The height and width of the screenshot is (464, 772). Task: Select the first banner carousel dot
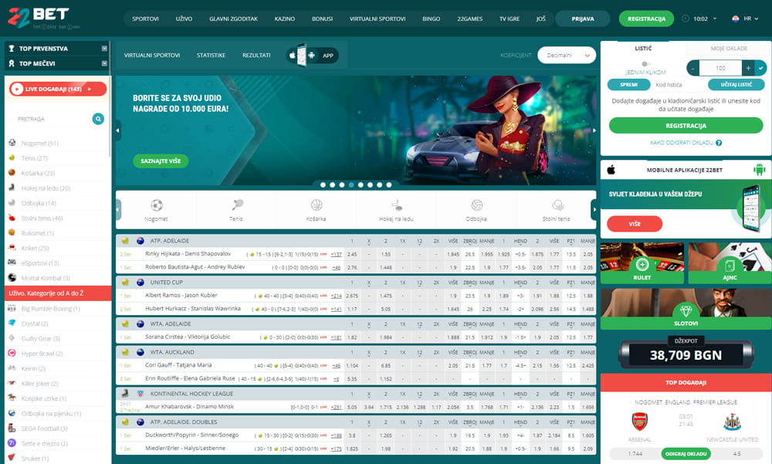point(323,185)
